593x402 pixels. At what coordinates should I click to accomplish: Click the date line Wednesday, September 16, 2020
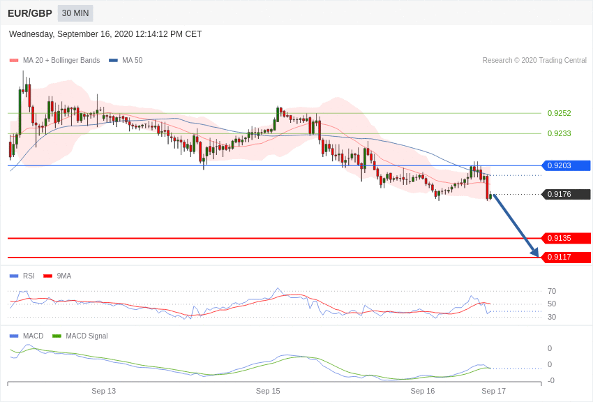coord(105,34)
